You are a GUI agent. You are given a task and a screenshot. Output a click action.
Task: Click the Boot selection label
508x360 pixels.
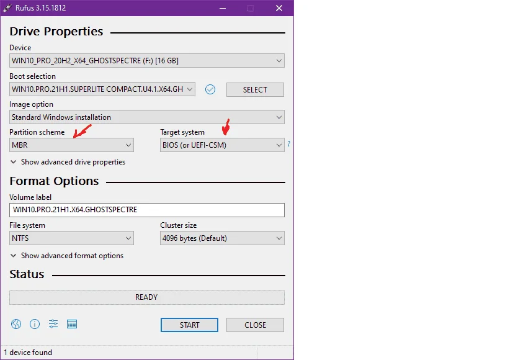32,76
